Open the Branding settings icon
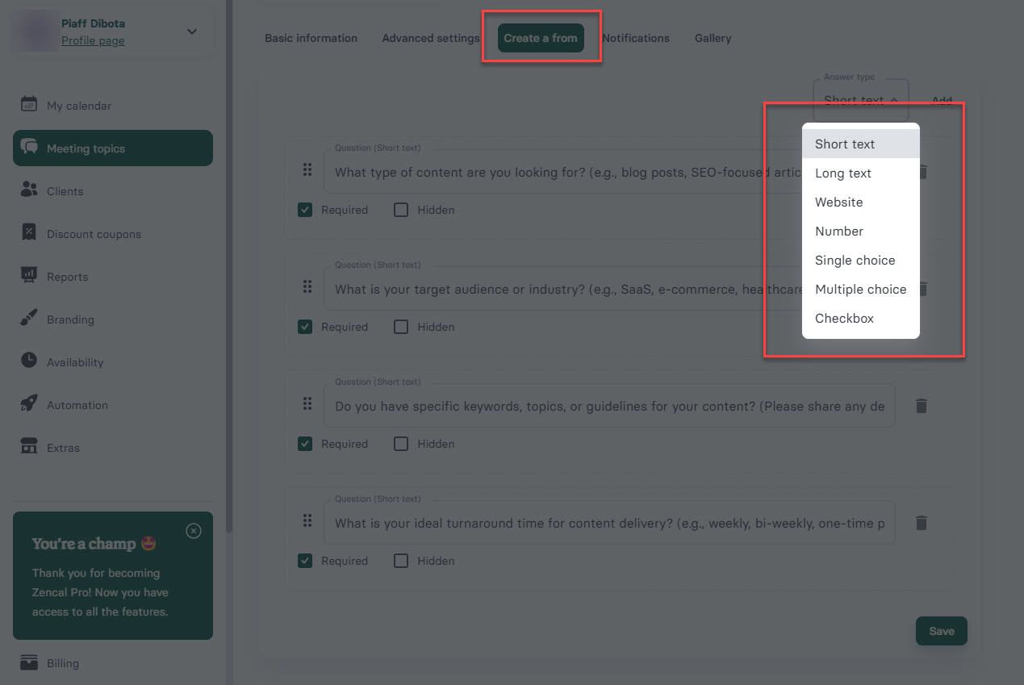 click(29, 320)
